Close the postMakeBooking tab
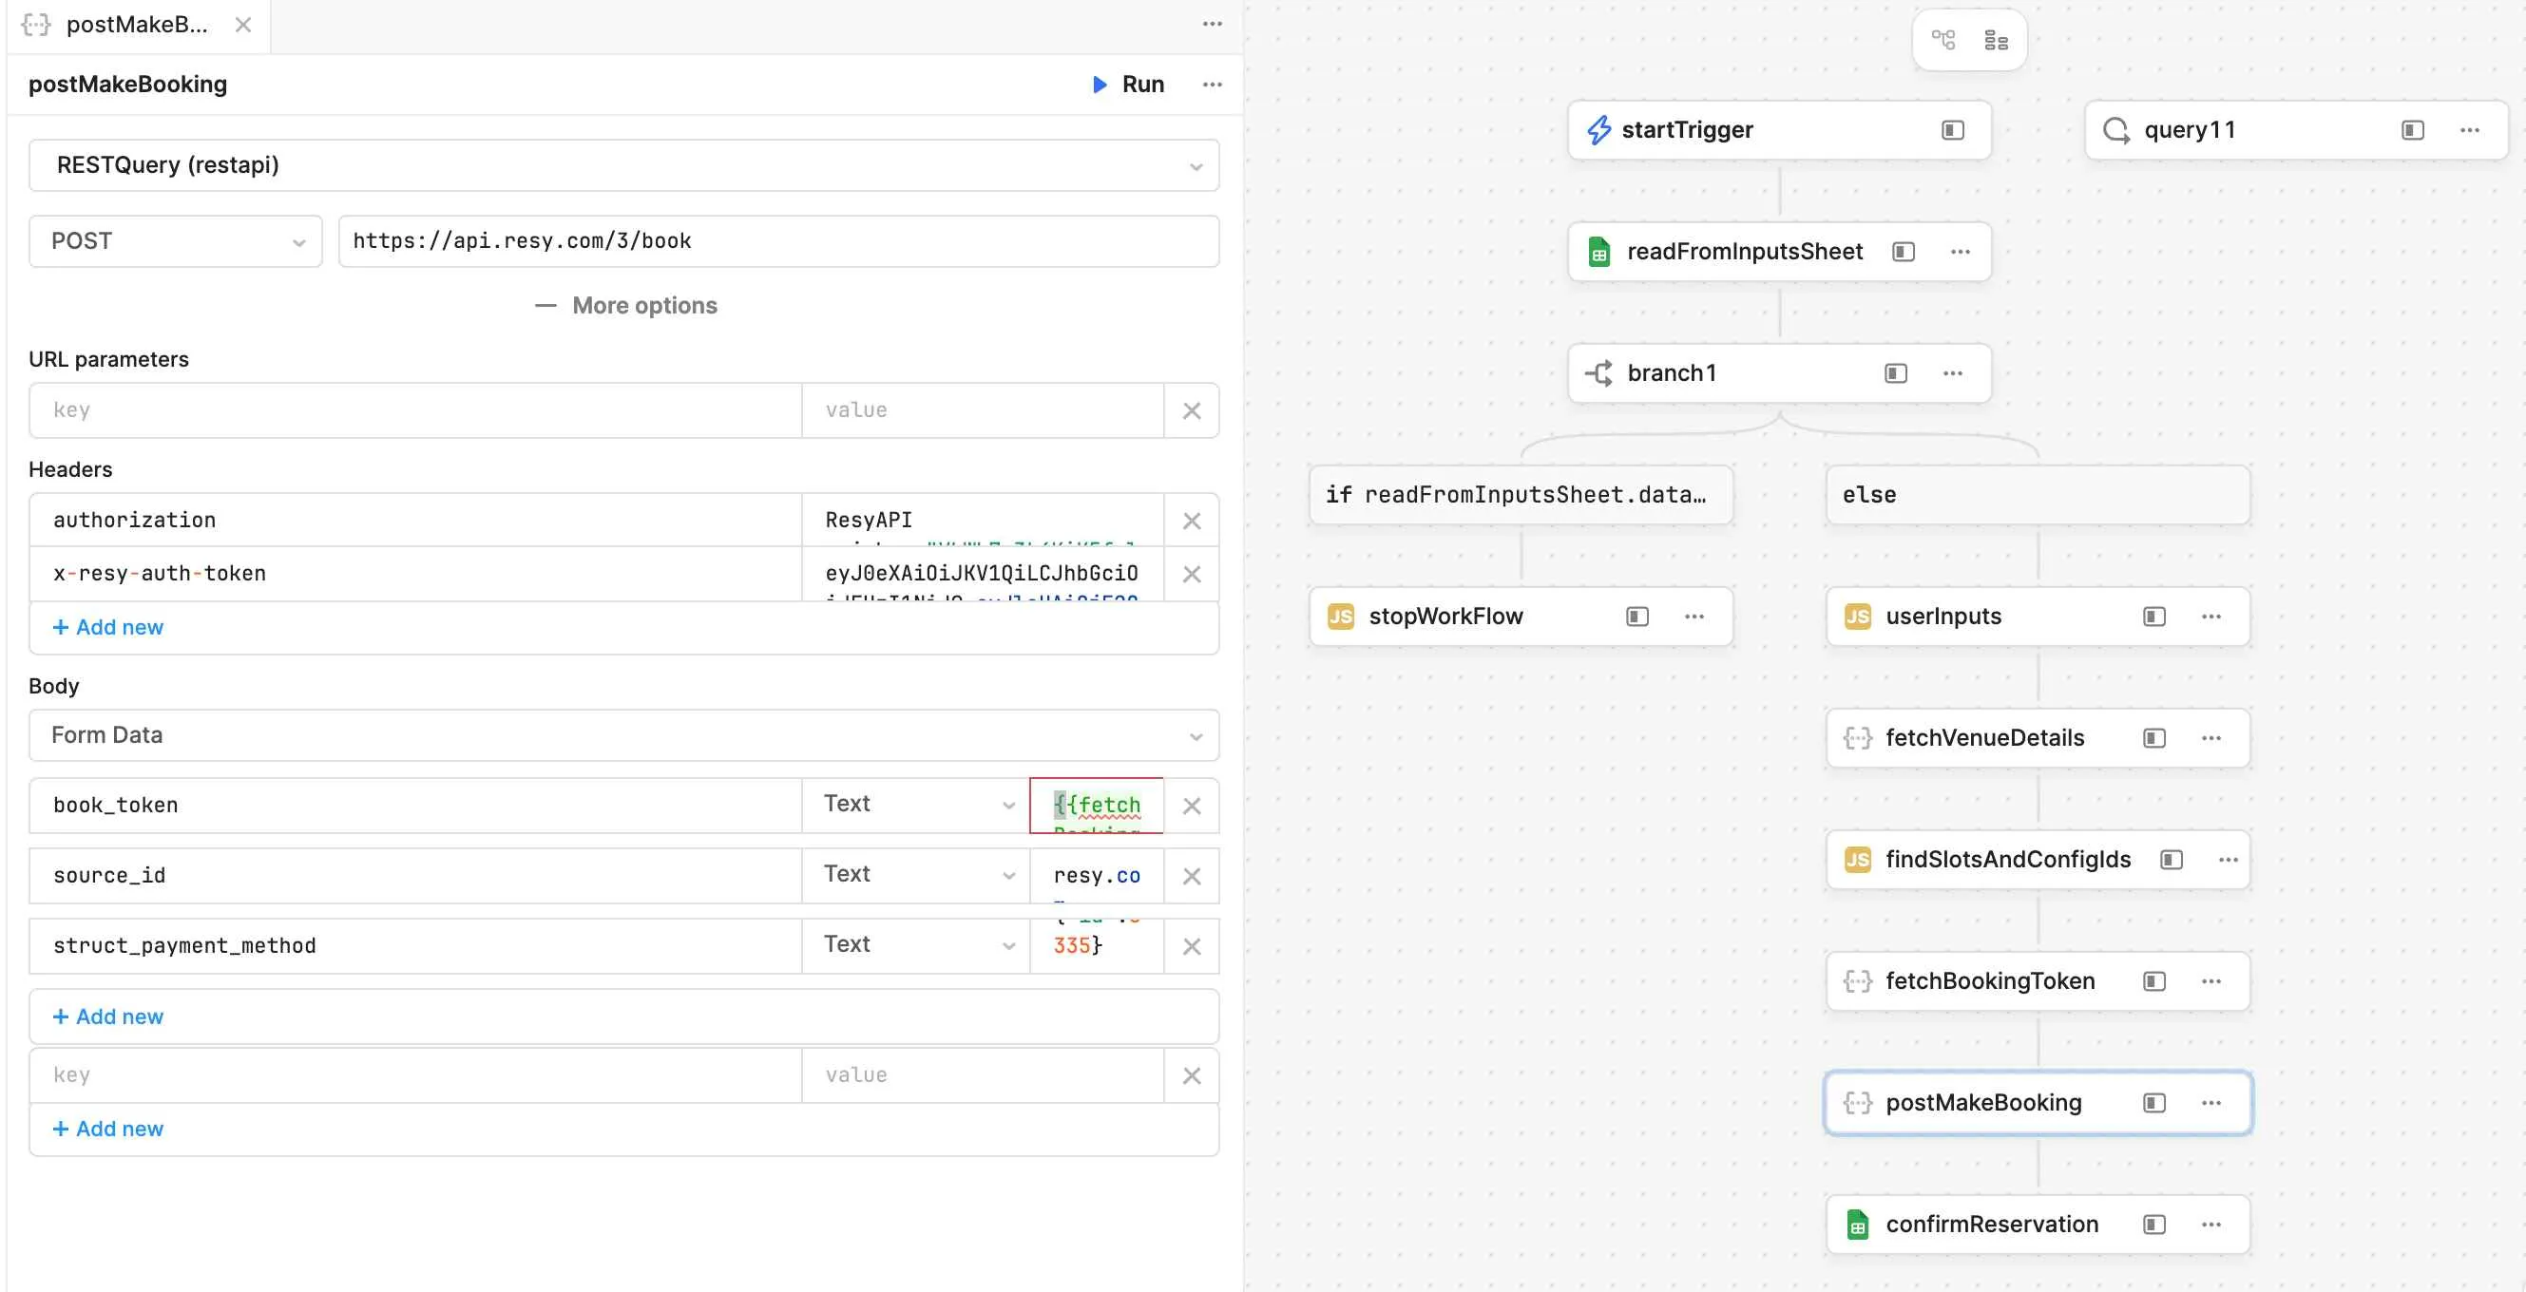 pyautogui.click(x=243, y=26)
